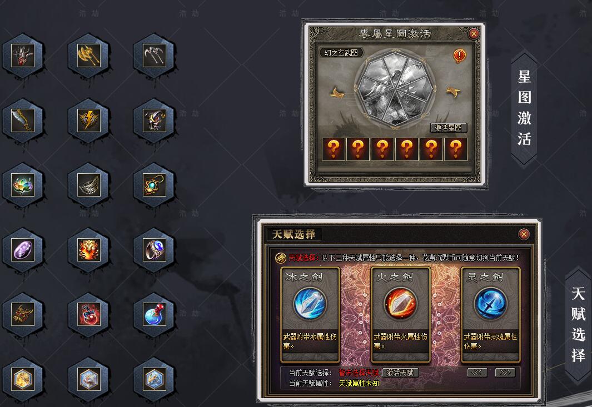Choose the 灵之剑 spirit sword talent

tap(490, 315)
